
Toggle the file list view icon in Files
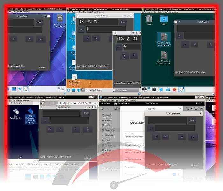pyautogui.click(x=188, y=109)
